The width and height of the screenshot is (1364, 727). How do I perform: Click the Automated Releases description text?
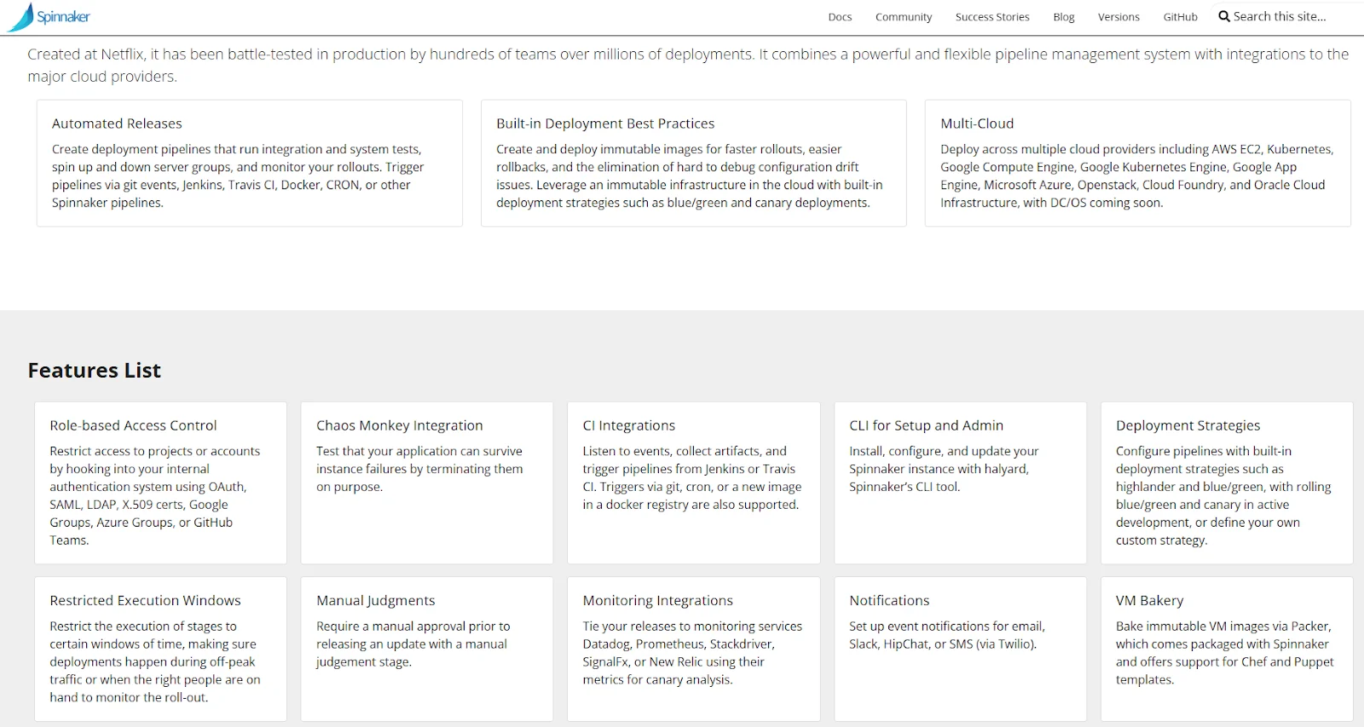(x=238, y=176)
